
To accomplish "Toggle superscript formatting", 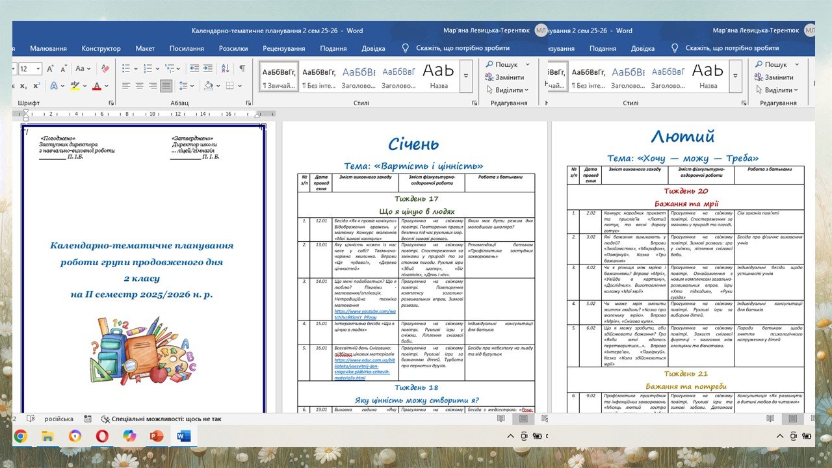I will click(x=36, y=86).
